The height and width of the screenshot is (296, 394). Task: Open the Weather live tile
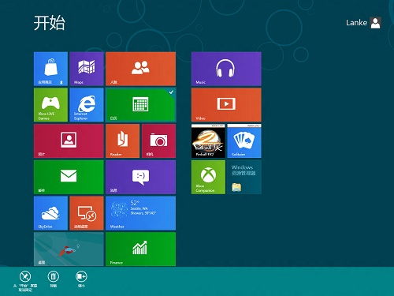pos(140,213)
